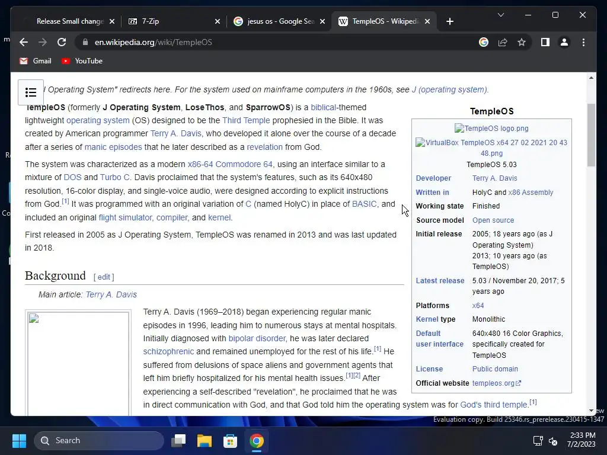Open Task View from the taskbar
The width and height of the screenshot is (607, 455).
178,440
